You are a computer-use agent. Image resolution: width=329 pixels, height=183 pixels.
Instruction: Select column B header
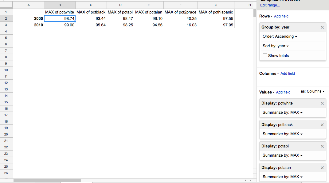(60, 5)
